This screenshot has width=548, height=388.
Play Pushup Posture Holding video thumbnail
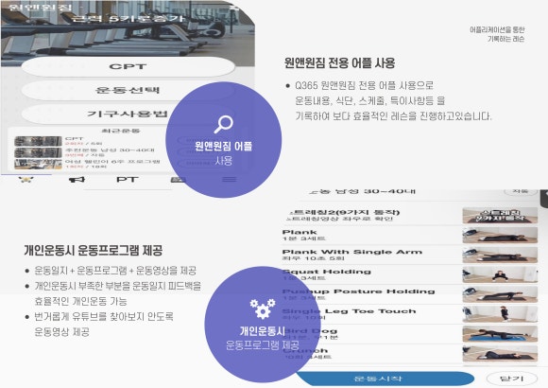pos(500,294)
